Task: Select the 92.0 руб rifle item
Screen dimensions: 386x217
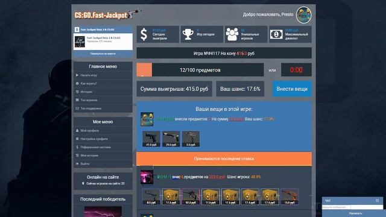Action: (191, 197)
